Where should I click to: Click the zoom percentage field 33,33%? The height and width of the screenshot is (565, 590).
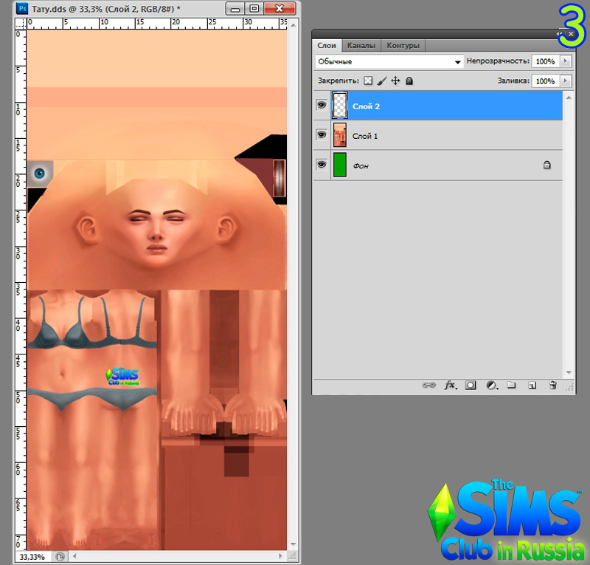pyautogui.click(x=32, y=557)
